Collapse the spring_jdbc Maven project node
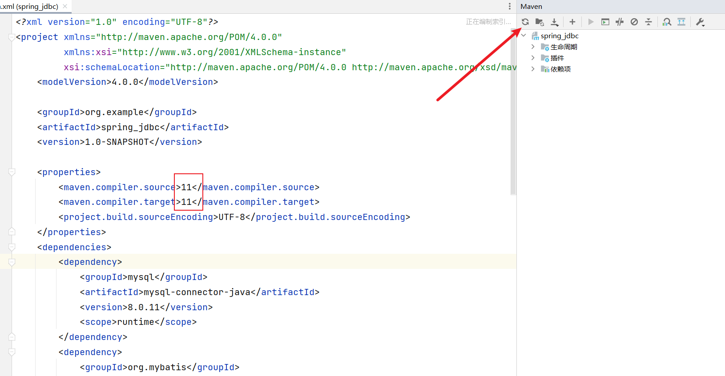Screen dimensions: 725x376 point(524,36)
